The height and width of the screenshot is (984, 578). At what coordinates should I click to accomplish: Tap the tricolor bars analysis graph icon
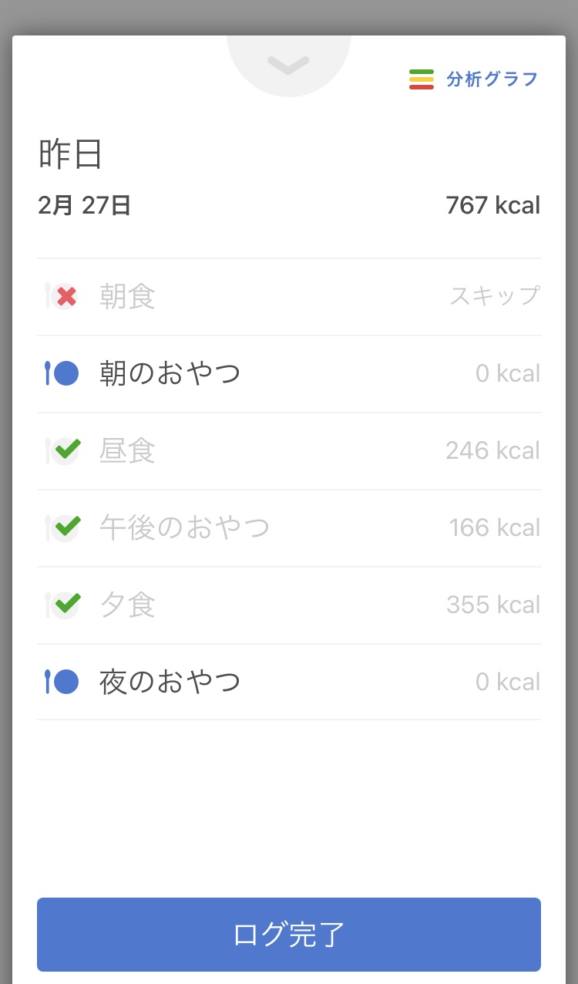tap(422, 79)
